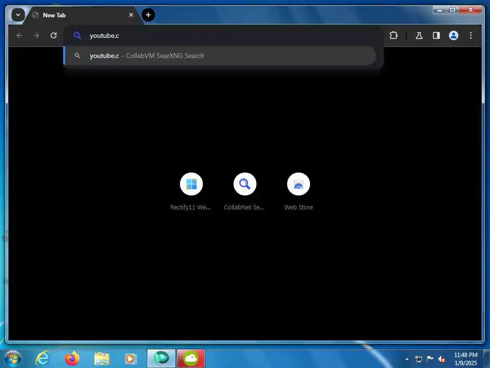
Task: Show hidden system tray icons
Action: click(x=407, y=359)
